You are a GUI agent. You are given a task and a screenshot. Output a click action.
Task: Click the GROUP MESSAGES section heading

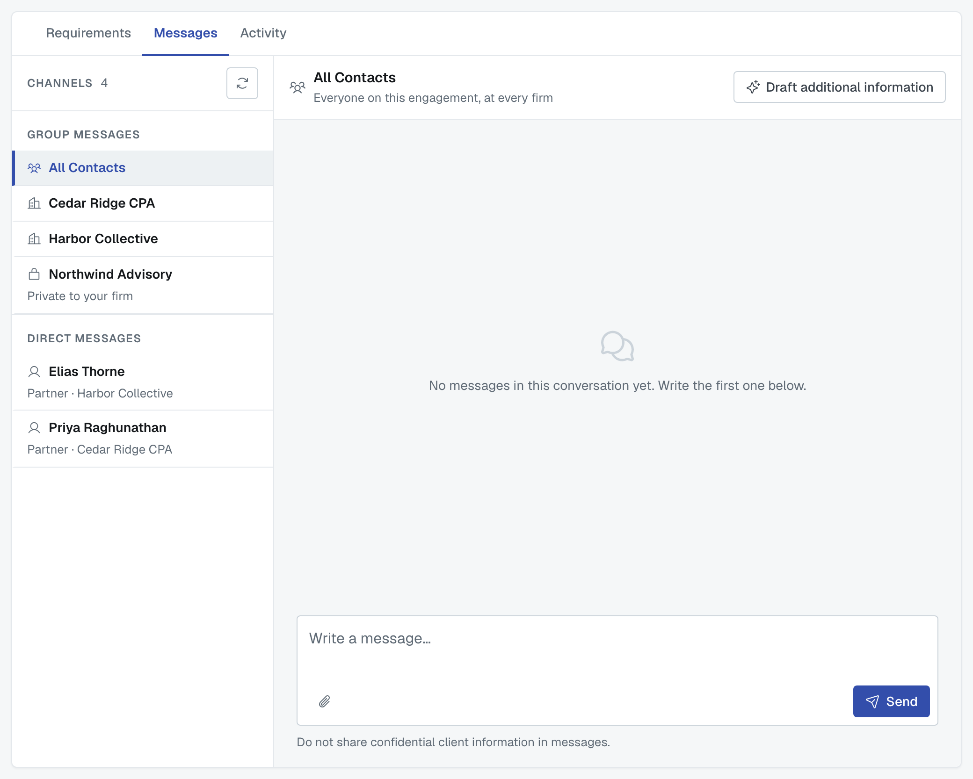pyautogui.click(x=83, y=135)
